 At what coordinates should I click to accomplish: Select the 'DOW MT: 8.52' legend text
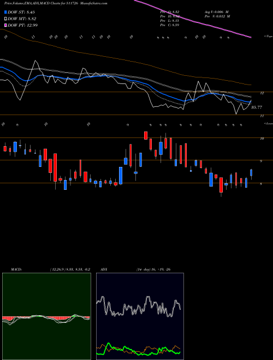pyautogui.click(x=22, y=19)
